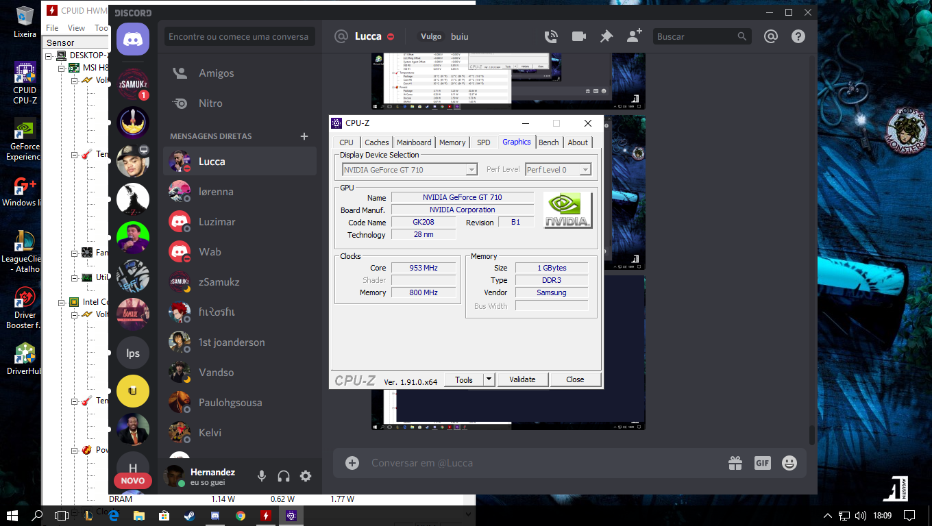The width and height of the screenshot is (932, 526).
Task: Click the Tools button in CPU-Z
Action: click(x=464, y=379)
